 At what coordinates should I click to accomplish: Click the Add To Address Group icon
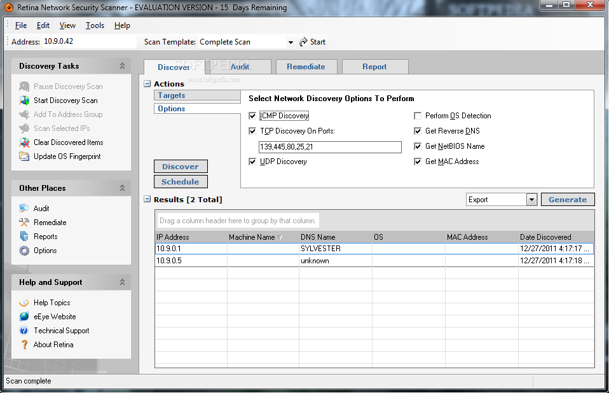coord(24,114)
